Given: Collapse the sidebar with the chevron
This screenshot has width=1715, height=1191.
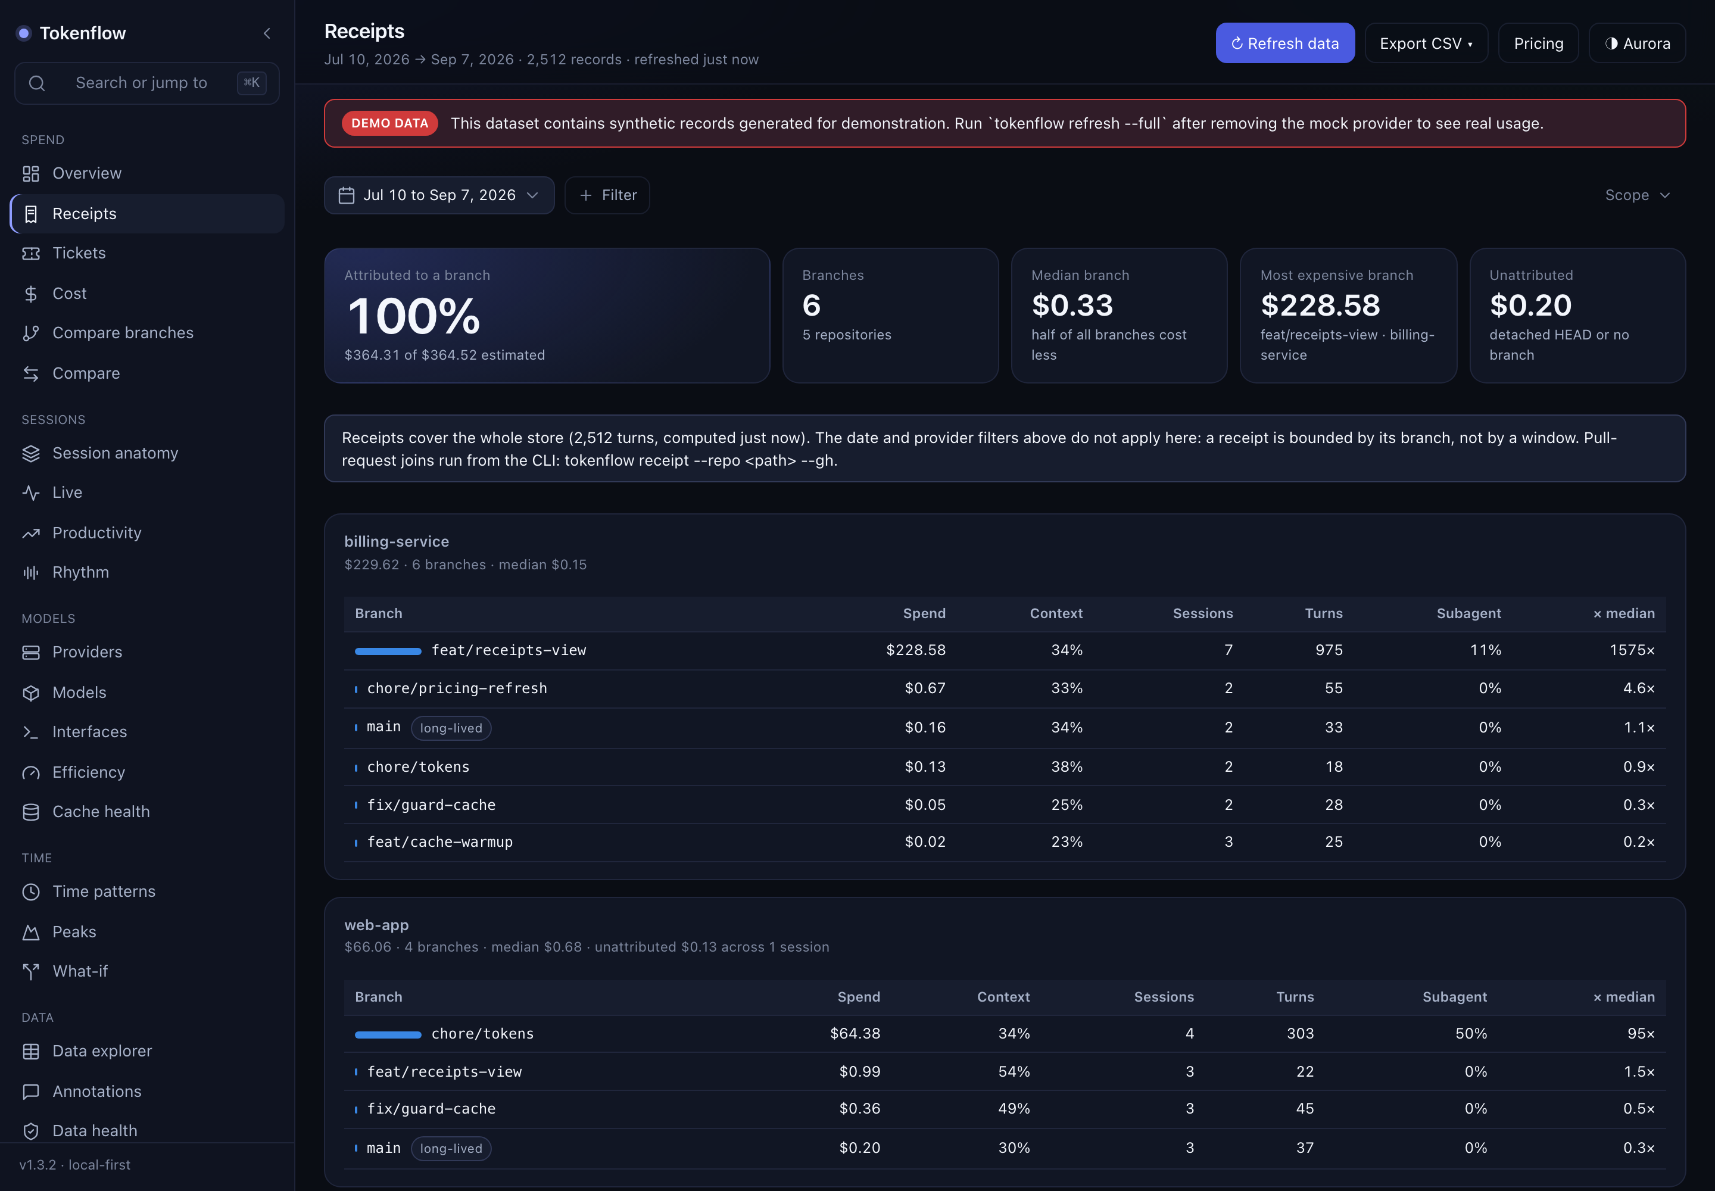Looking at the screenshot, I should click(266, 33).
